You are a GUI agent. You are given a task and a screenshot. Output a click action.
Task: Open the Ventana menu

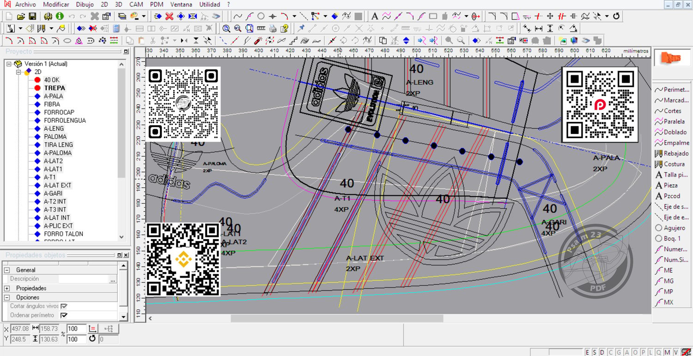click(x=181, y=4)
